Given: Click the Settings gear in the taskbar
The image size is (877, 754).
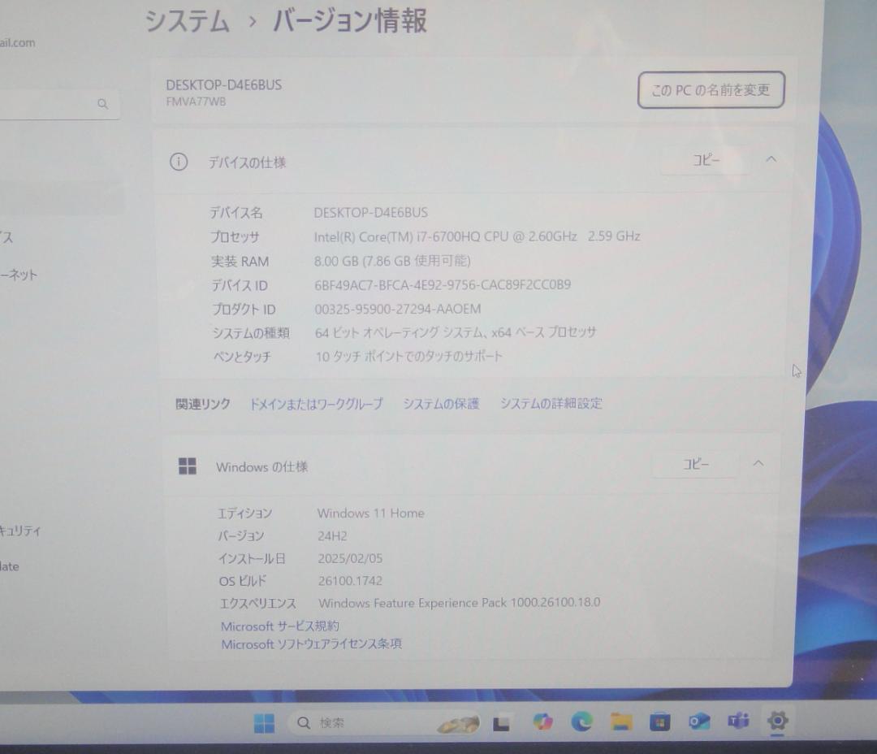Looking at the screenshot, I should (777, 721).
